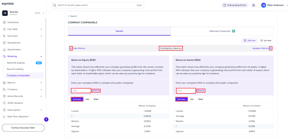The width and height of the screenshot is (292, 138).
Task: Go to previous metrics with left arrow
Action: [x=71, y=48]
